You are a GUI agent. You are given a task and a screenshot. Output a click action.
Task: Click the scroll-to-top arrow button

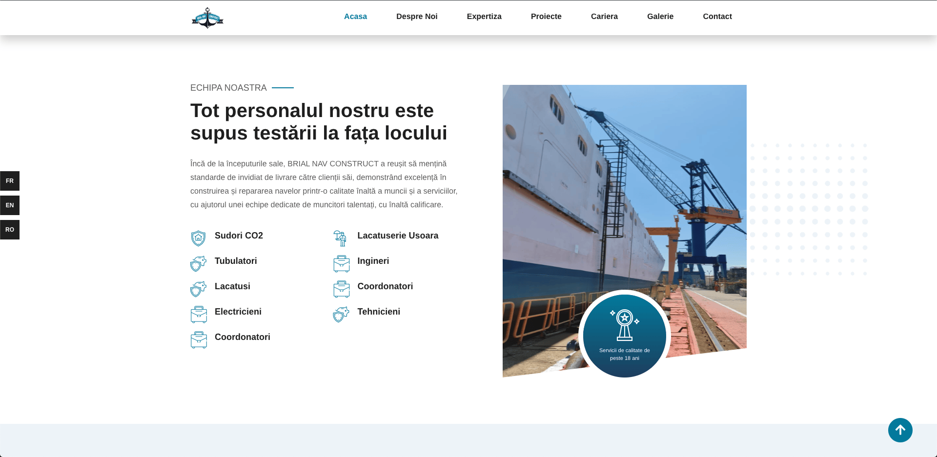[900, 430]
